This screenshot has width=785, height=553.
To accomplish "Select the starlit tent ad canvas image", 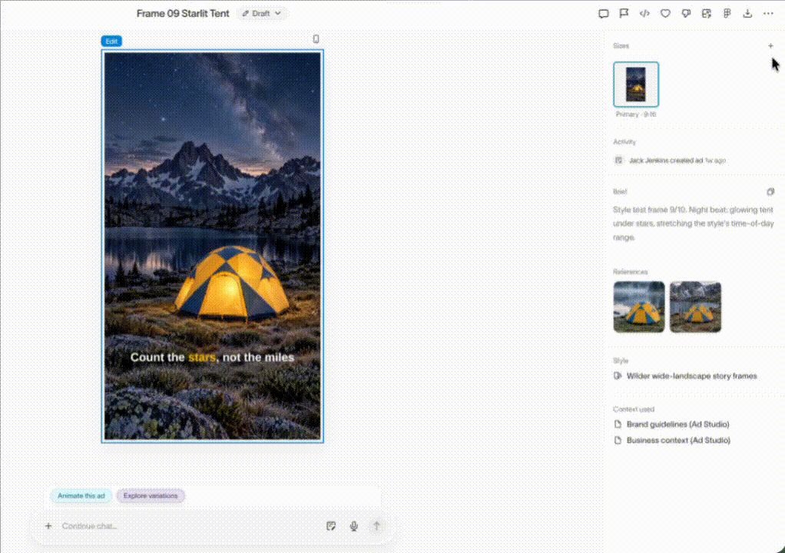I will (213, 247).
